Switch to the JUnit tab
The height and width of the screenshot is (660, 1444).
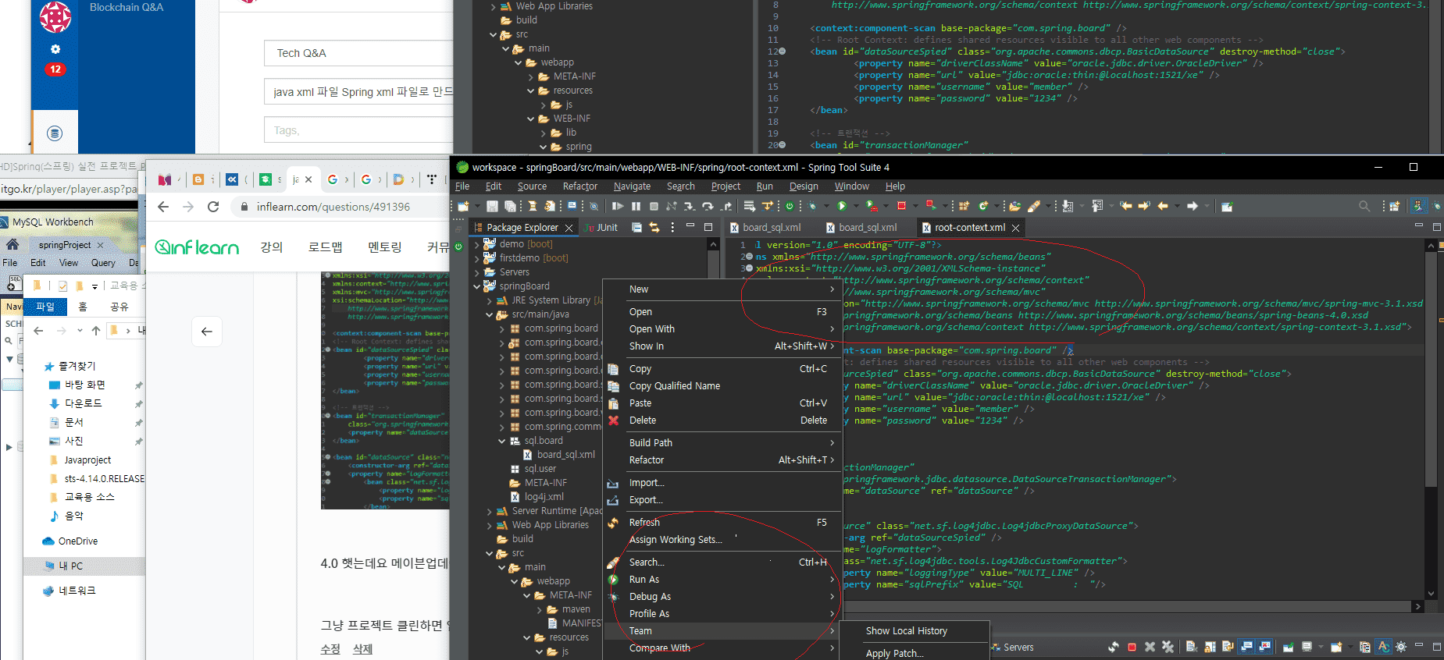[601, 228]
